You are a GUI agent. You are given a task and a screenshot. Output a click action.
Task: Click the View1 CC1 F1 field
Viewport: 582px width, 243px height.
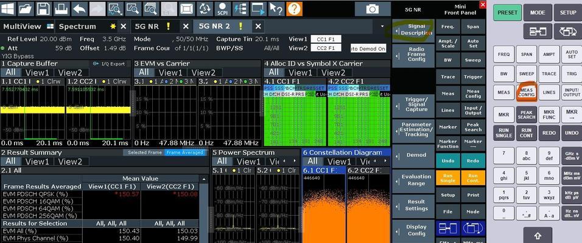(326, 39)
